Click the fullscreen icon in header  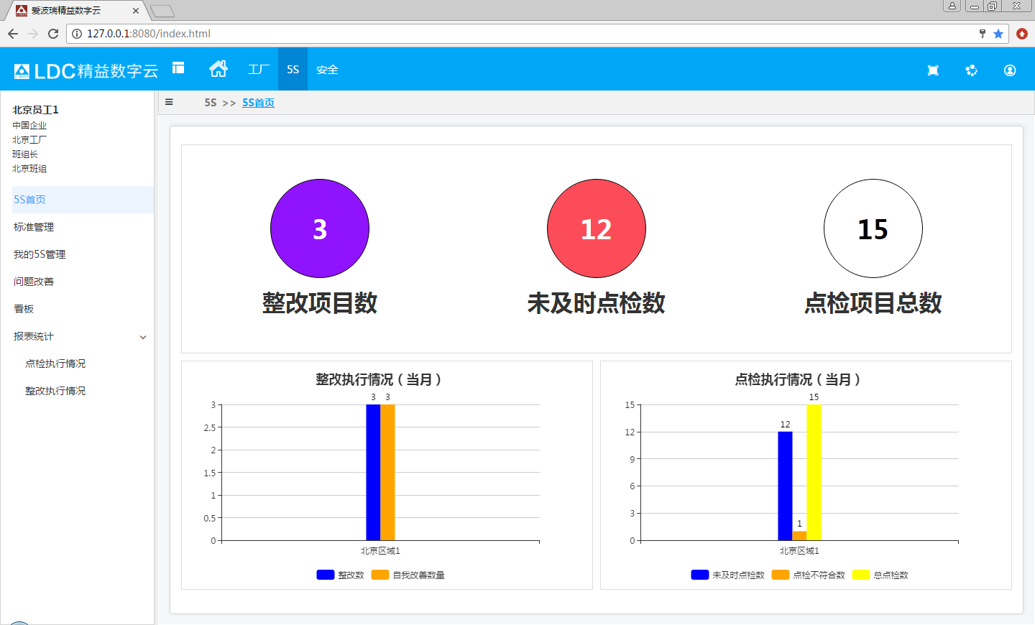[x=933, y=70]
